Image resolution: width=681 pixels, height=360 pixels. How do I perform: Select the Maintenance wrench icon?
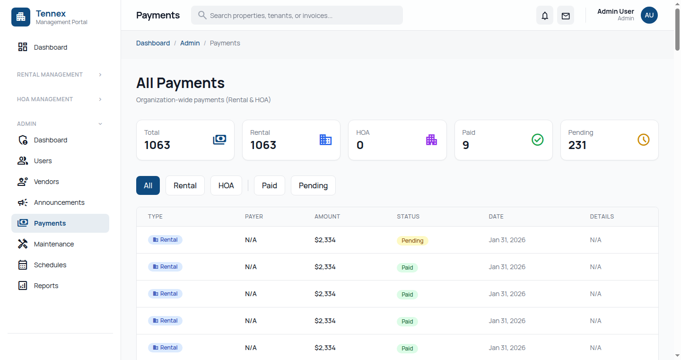22,244
